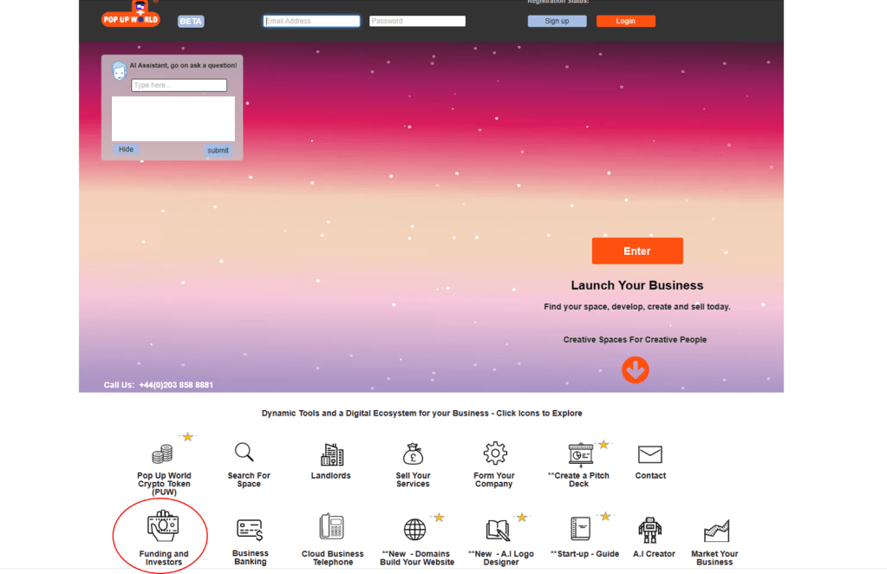This screenshot has width=887, height=574.
Task: Open the Landlords building icon
Action: pos(331,454)
